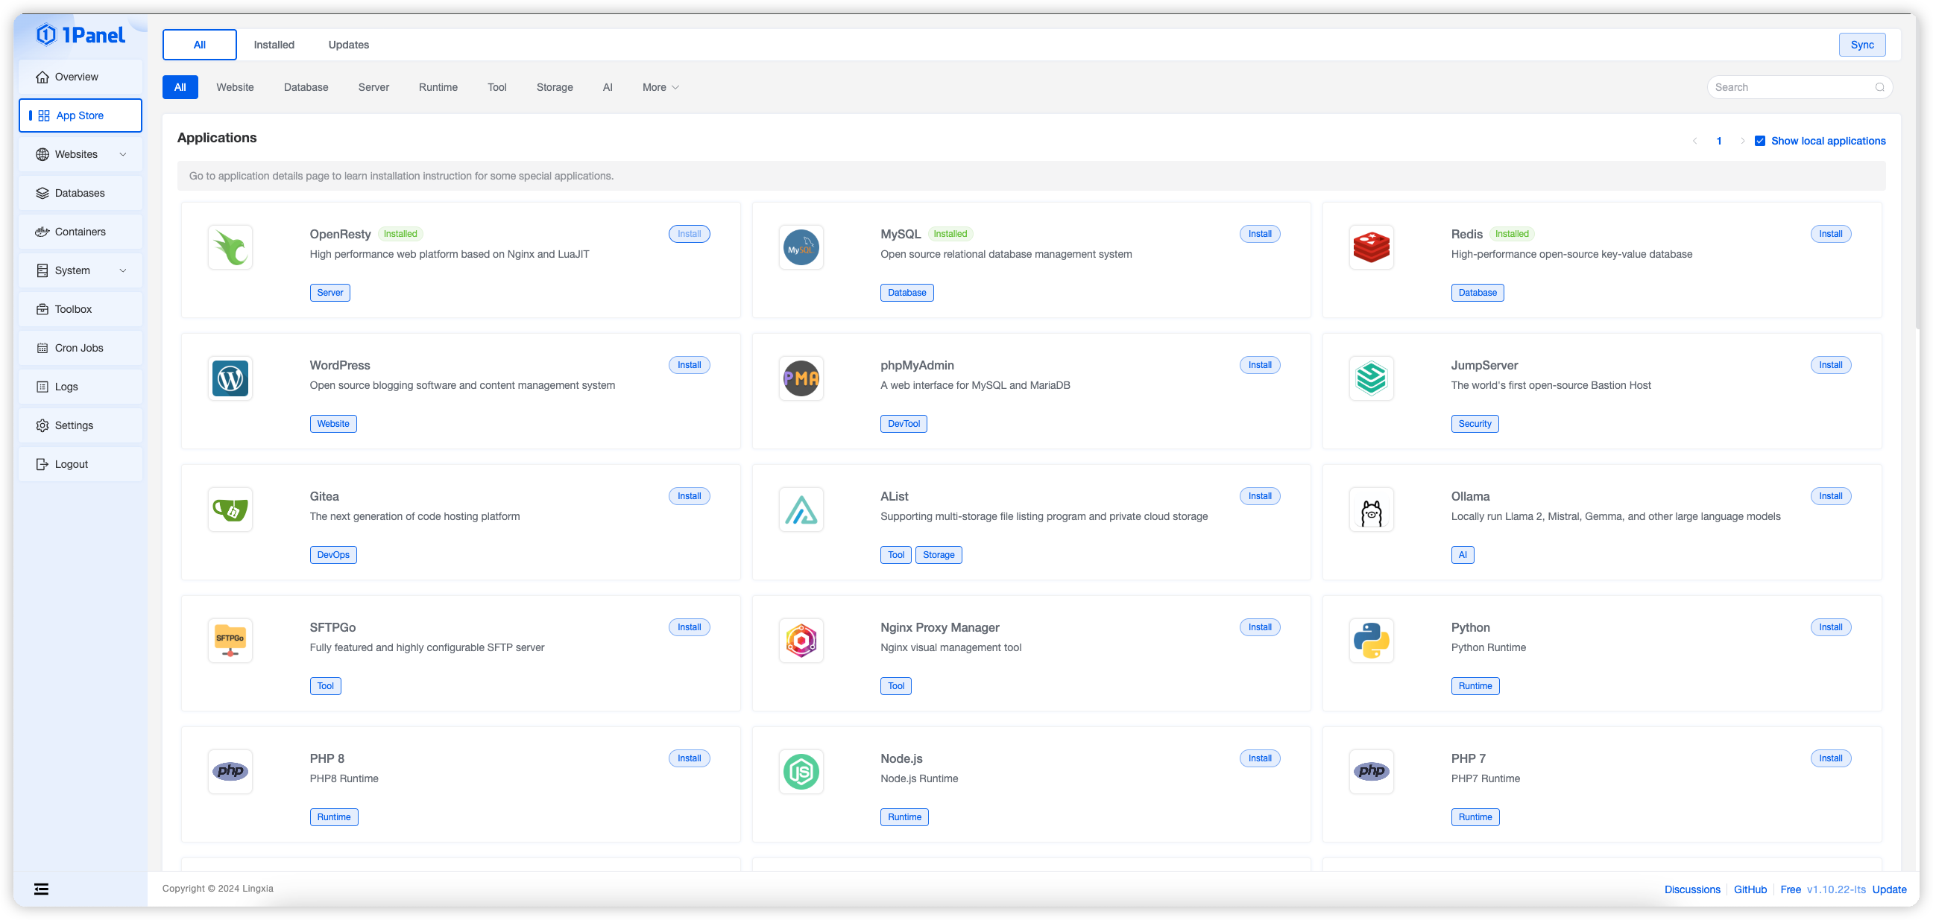Open the GitHub link

1750,889
